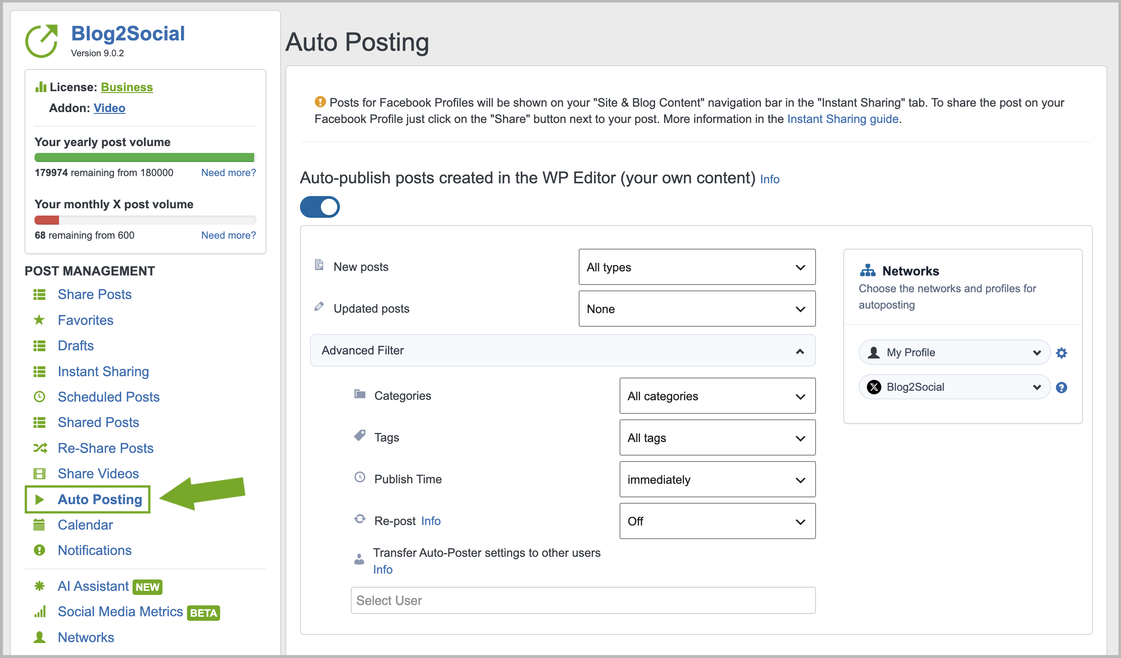Open Favorites in sidebar menu
The height and width of the screenshot is (658, 1121).
[x=85, y=320]
